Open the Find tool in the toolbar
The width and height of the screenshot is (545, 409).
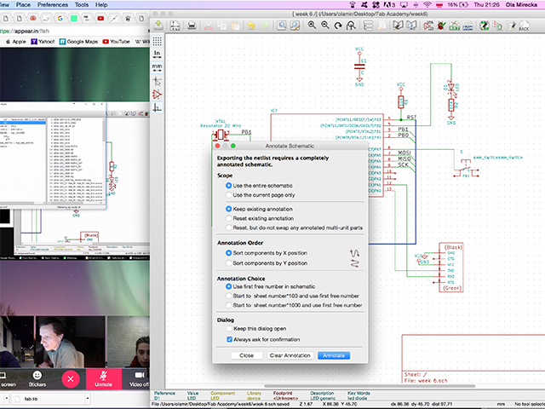pos(282,26)
